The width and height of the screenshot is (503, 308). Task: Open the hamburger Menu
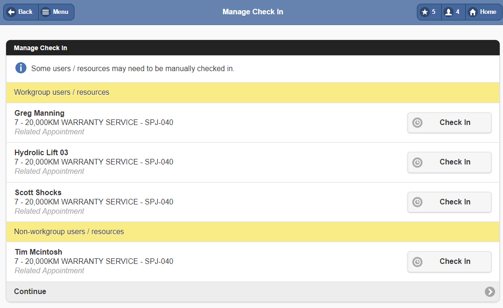[56, 12]
